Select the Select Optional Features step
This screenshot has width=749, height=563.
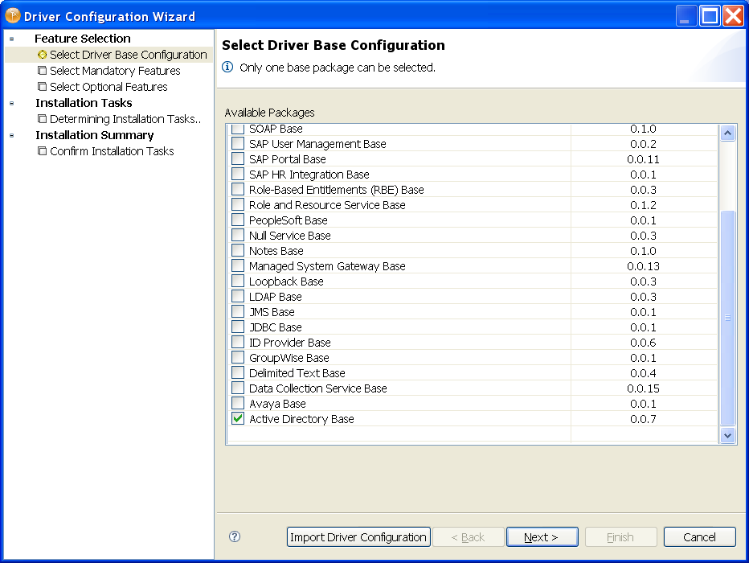[x=108, y=87]
